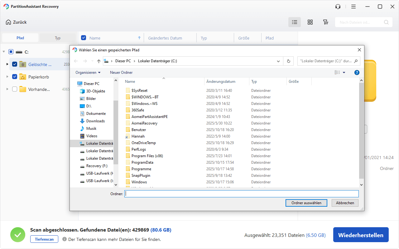Uncheck the Papierkorb checkbox
This screenshot has width=399, height=249.
15,77
